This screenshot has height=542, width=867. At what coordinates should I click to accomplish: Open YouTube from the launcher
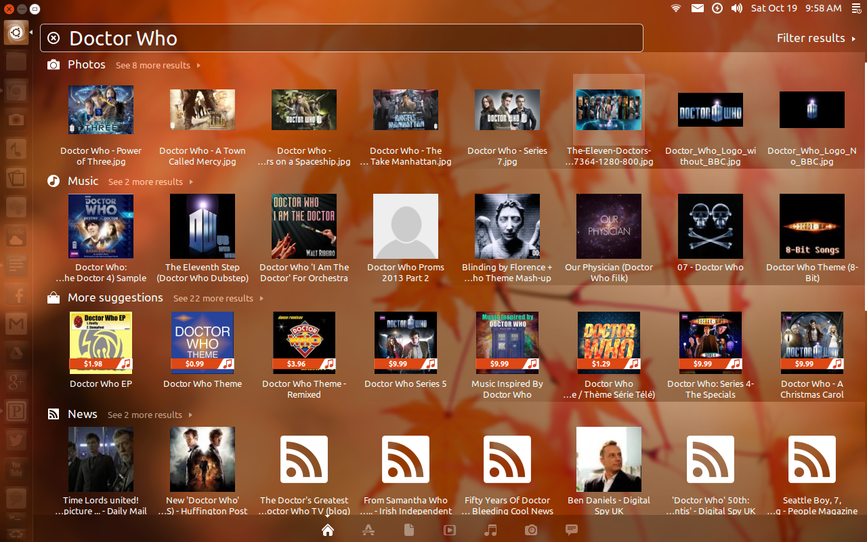[x=16, y=468]
